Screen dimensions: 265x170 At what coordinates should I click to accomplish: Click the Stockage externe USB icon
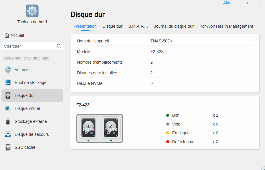click(8, 121)
